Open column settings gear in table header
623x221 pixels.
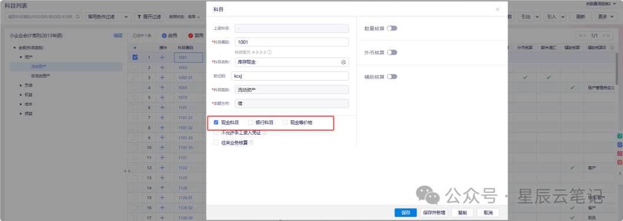point(612,48)
